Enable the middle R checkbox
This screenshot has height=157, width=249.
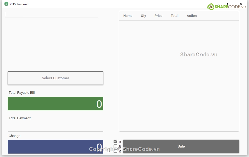[115, 146]
